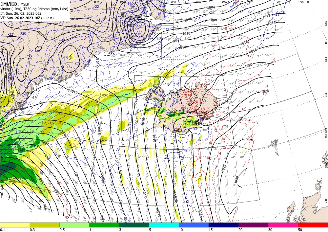The width and height of the screenshot is (328, 232).
Task: Click the '1000' isobar label
Action: point(76,176)
